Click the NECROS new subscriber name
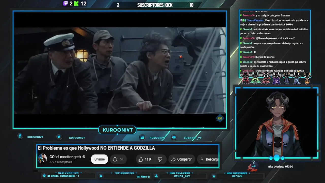The width and height of the screenshot is (325, 183). coord(237,176)
